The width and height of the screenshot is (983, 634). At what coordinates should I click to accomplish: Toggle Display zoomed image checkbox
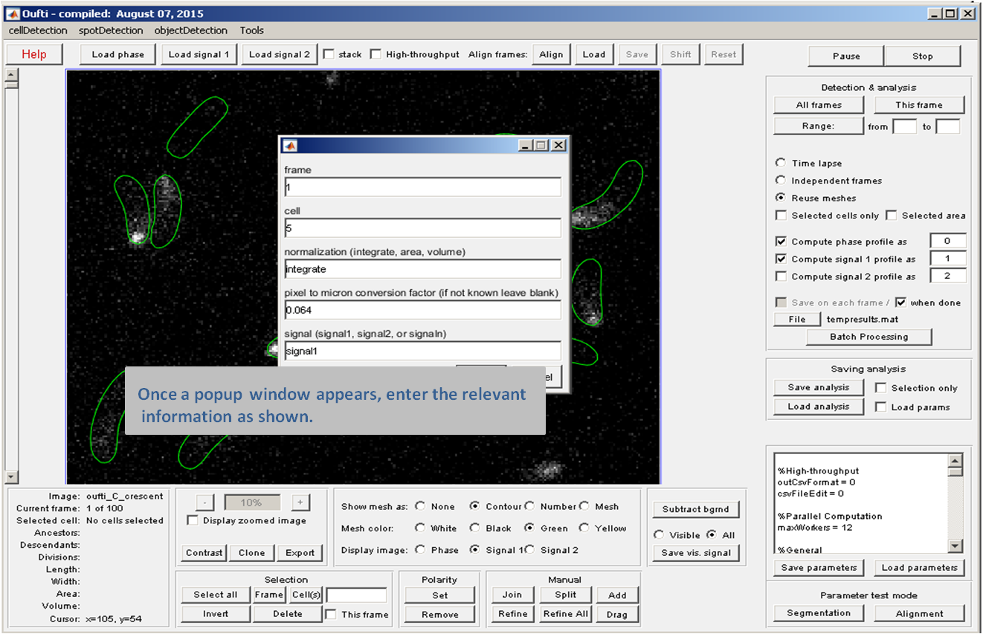coord(193,521)
